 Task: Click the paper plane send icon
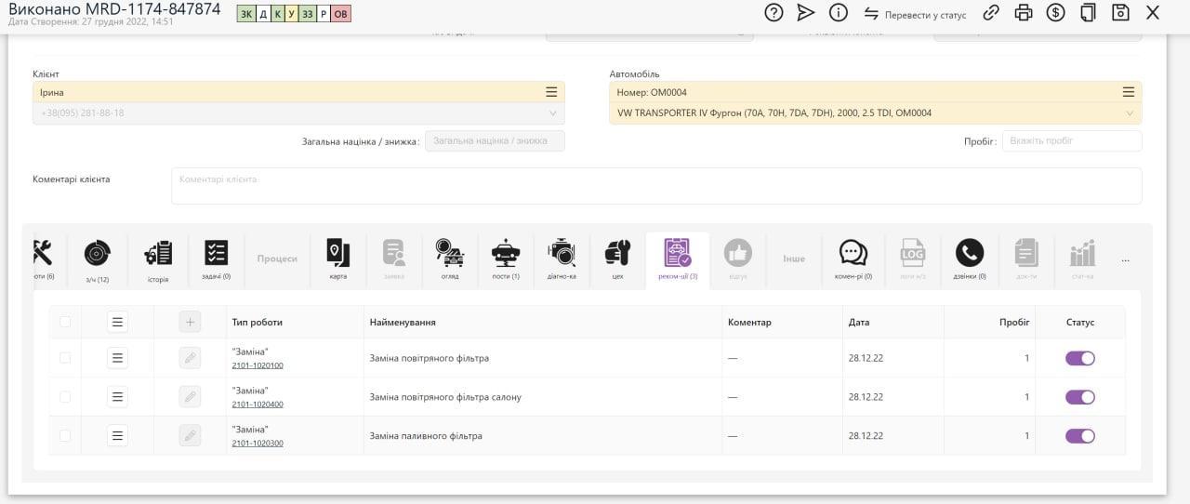tap(806, 13)
